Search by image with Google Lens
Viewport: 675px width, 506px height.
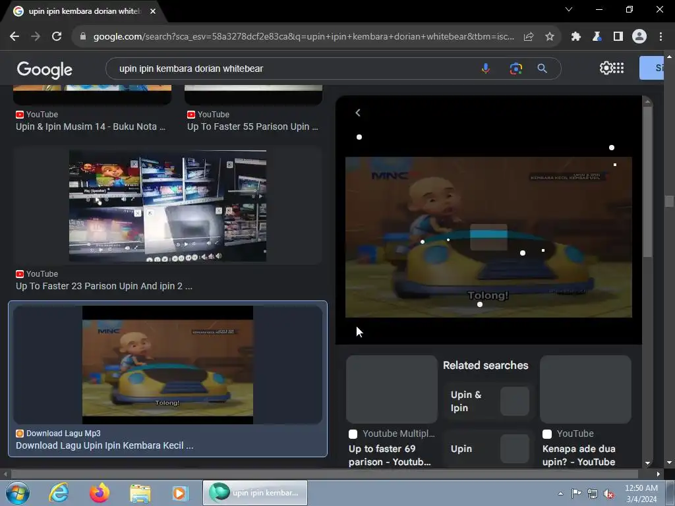(x=515, y=69)
